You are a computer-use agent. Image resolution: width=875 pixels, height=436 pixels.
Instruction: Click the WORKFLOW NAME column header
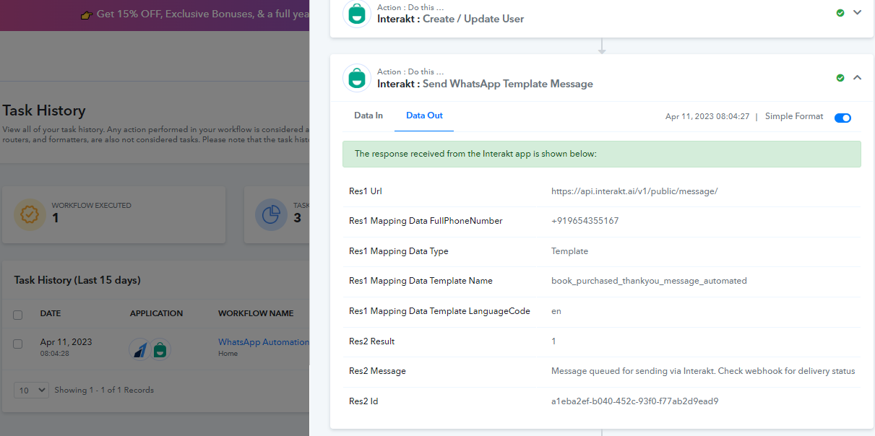click(256, 313)
